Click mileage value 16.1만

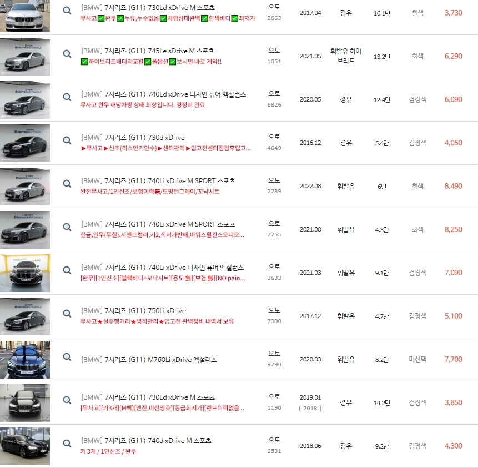tap(381, 13)
